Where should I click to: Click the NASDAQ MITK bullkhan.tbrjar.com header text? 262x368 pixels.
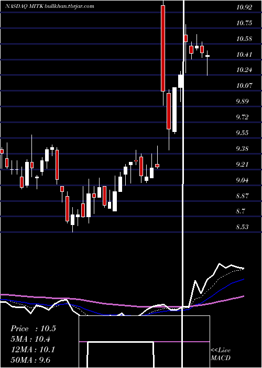click(x=50, y=6)
